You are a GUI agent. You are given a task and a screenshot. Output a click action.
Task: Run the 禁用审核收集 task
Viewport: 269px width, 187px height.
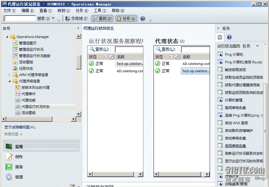click(x=235, y=108)
